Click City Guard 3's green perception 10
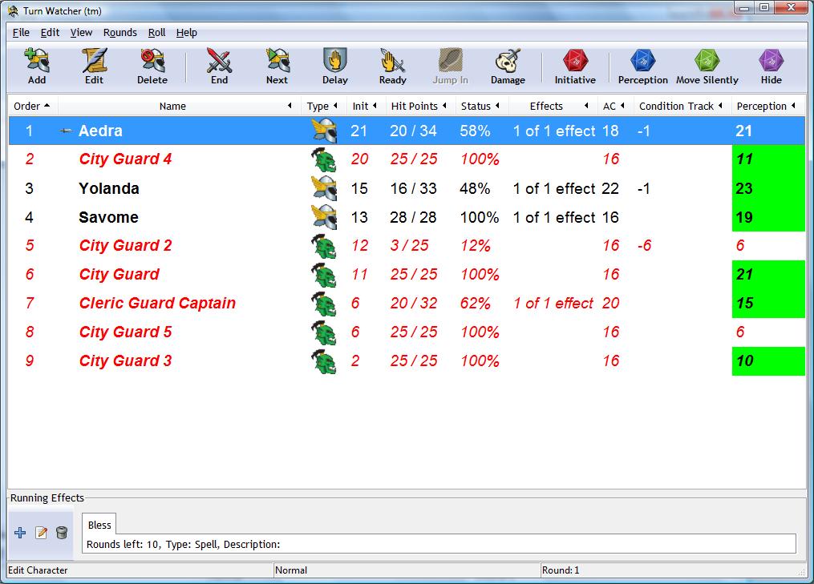814x584 pixels. [x=768, y=361]
